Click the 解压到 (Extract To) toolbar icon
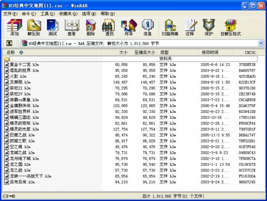Image resolution: width=267 pixels, height=201 pixels. coord(34,28)
